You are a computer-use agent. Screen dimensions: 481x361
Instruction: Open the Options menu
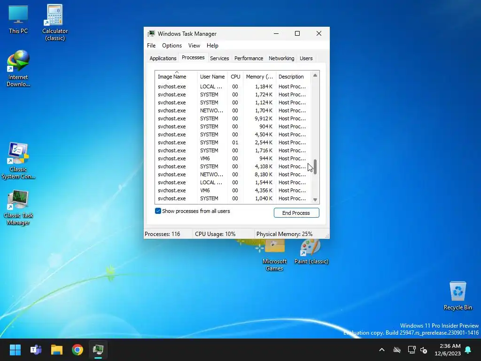[172, 46]
